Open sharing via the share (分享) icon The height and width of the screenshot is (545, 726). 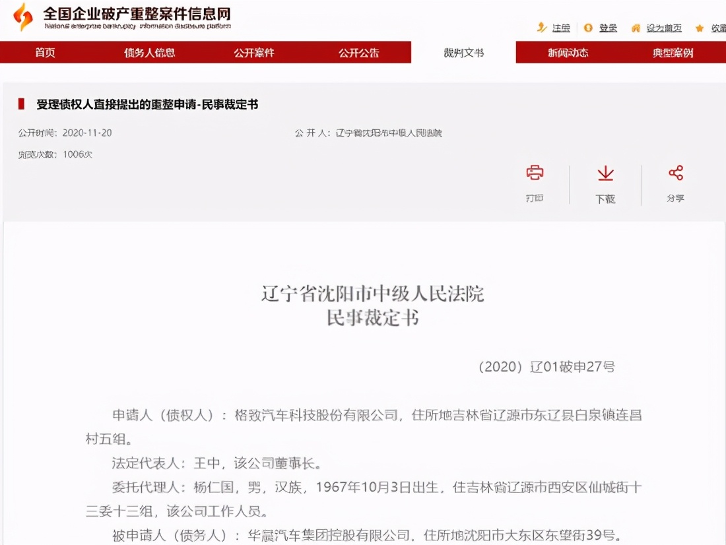[675, 173]
